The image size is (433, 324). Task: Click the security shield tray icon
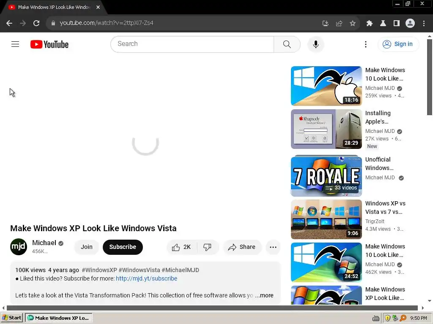[x=387, y=318]
